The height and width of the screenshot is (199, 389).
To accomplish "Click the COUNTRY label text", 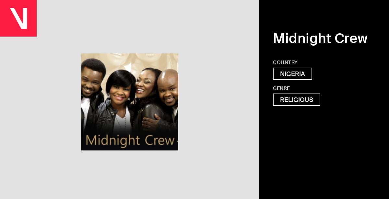I will point(285,62).
